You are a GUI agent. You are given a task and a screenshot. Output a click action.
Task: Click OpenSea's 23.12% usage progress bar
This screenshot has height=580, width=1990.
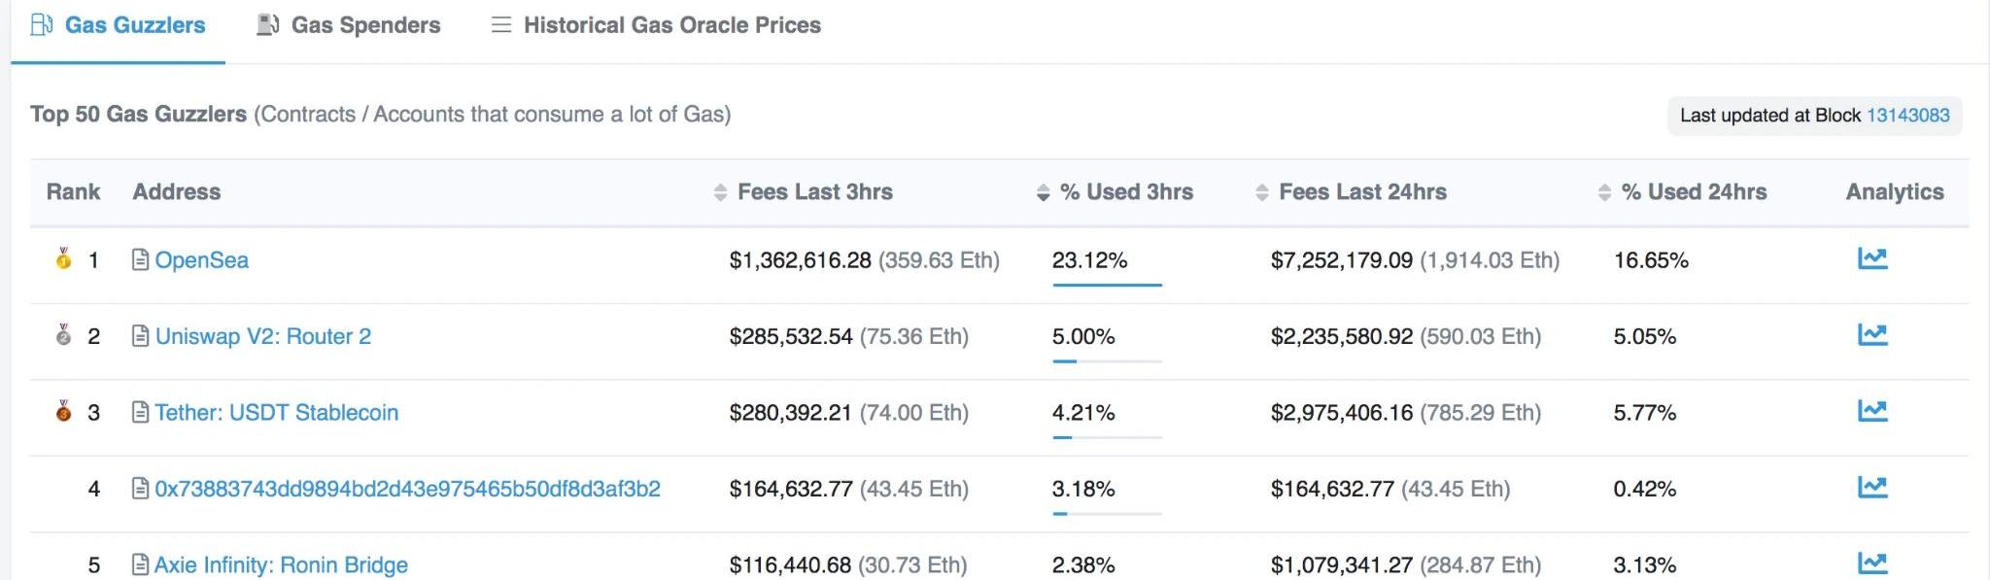(1107, 285)
